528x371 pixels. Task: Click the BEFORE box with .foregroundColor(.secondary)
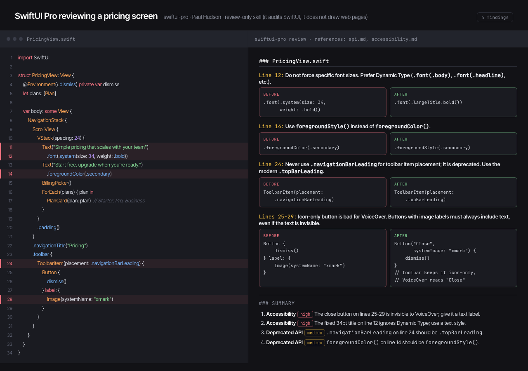323,143
